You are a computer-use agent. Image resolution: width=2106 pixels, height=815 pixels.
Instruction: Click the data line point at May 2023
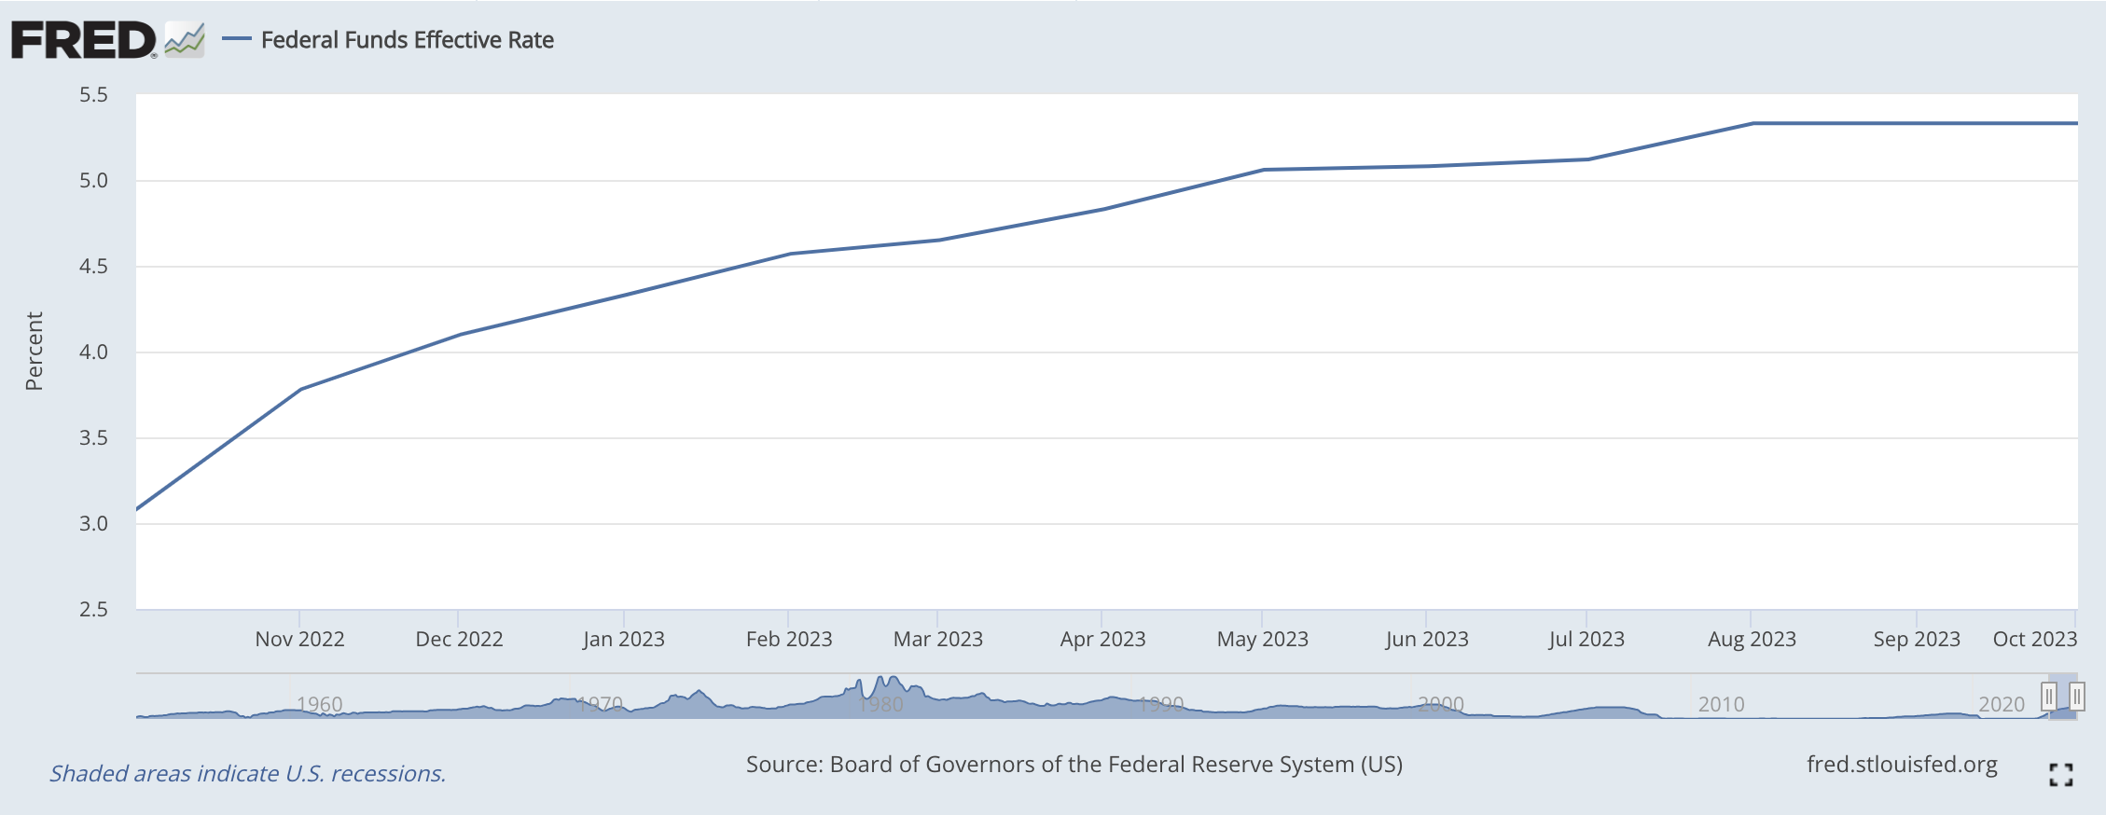click(x=1263, y=170)
